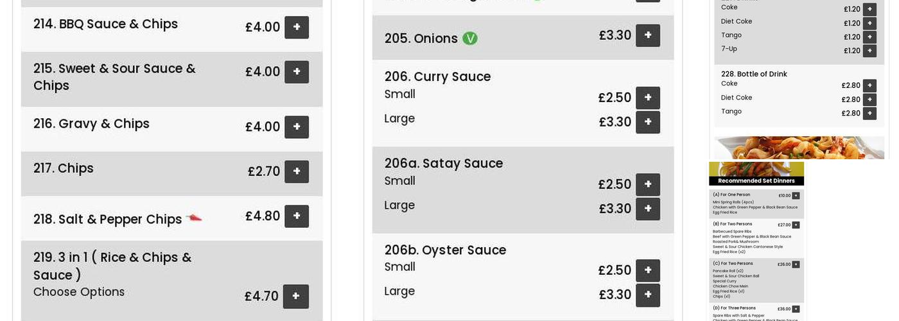Add small 206b Oyster Sauce
The image size is (899, 321).
click(x=647, y=270)
